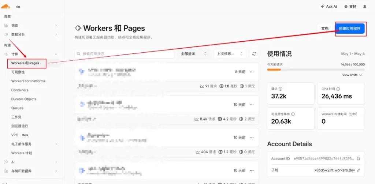Open Workers 计划 in the sidebar
375x184 pixels.
tap(22, 153)
